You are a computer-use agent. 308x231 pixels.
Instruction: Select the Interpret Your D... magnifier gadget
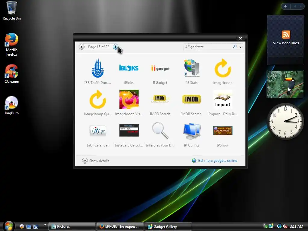click(x=160, y=130)
